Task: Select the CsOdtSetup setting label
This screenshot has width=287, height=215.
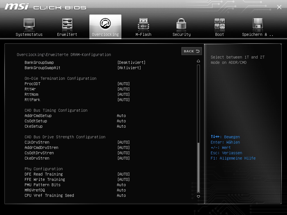Action: point(36,121)
